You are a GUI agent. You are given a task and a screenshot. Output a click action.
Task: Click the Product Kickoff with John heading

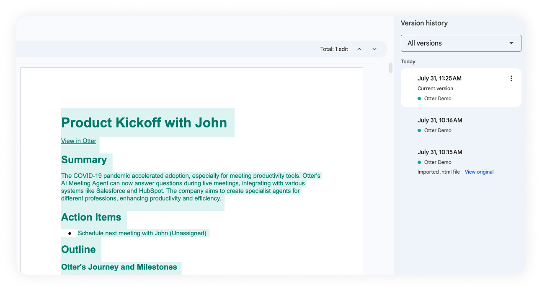(144, 122)
